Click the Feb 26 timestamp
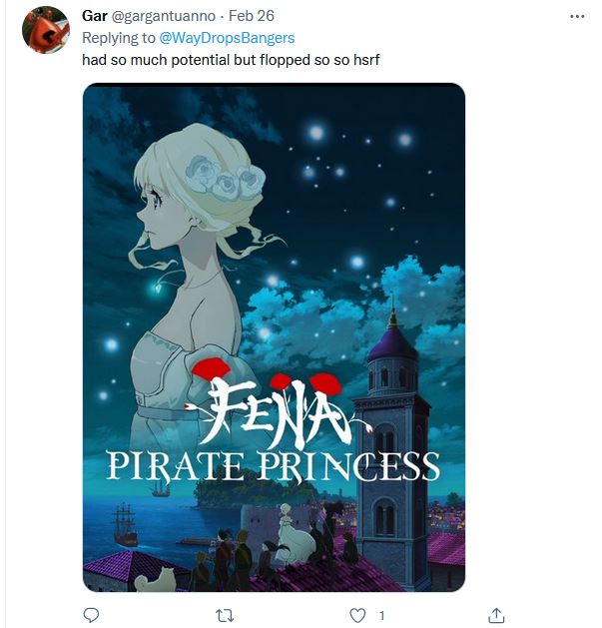This screenshot has height=628, width=602. (x=252, y=16)
